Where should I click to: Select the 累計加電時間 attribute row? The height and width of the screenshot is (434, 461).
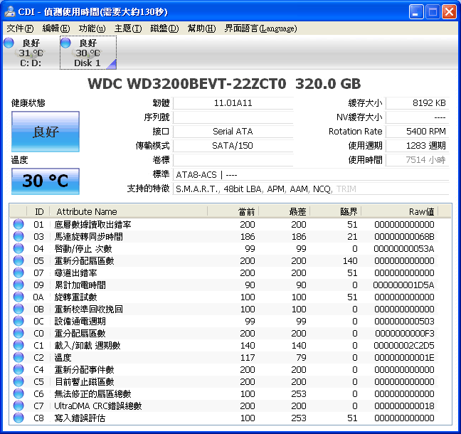pos(224,285)
